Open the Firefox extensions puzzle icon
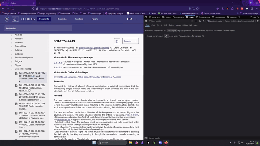260x146 pixels. point(232,9)
